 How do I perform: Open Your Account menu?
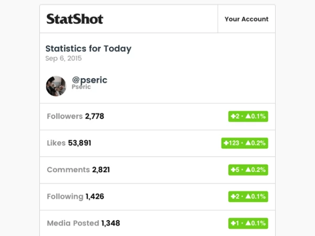(247, 19)
